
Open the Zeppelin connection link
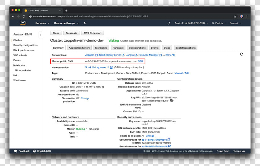[90, 55]
